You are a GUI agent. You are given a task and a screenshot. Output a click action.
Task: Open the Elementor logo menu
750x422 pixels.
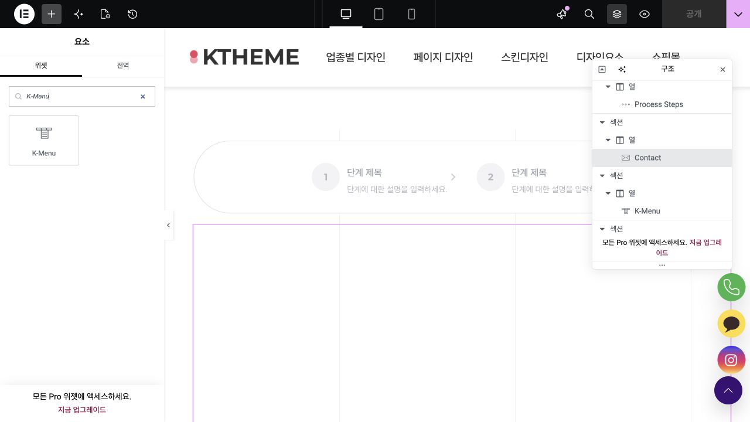[24, 14]
